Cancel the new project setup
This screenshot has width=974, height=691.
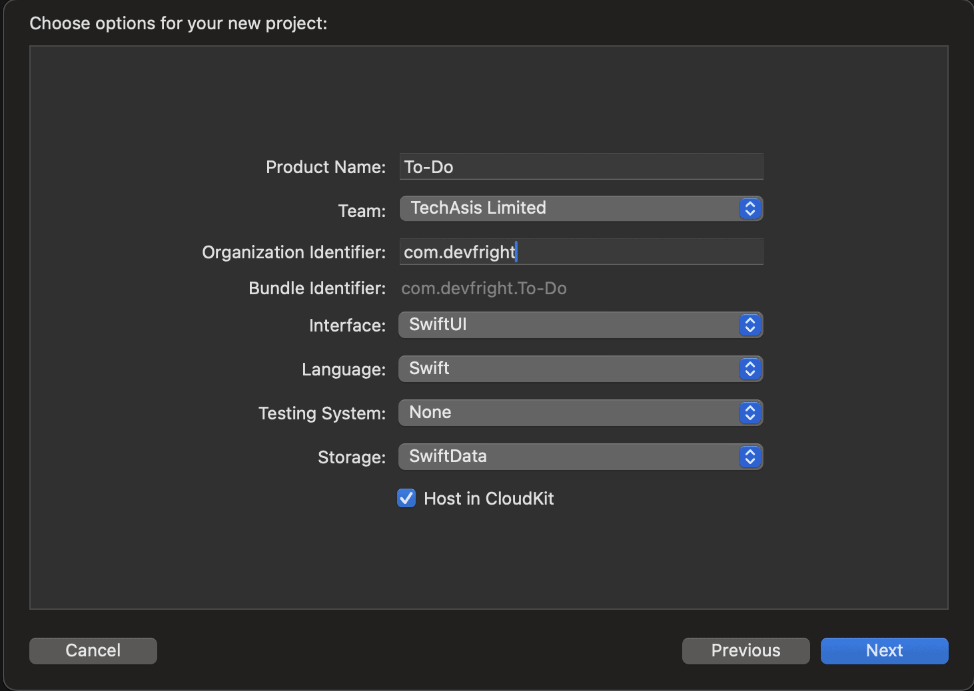tap(93, 650)
